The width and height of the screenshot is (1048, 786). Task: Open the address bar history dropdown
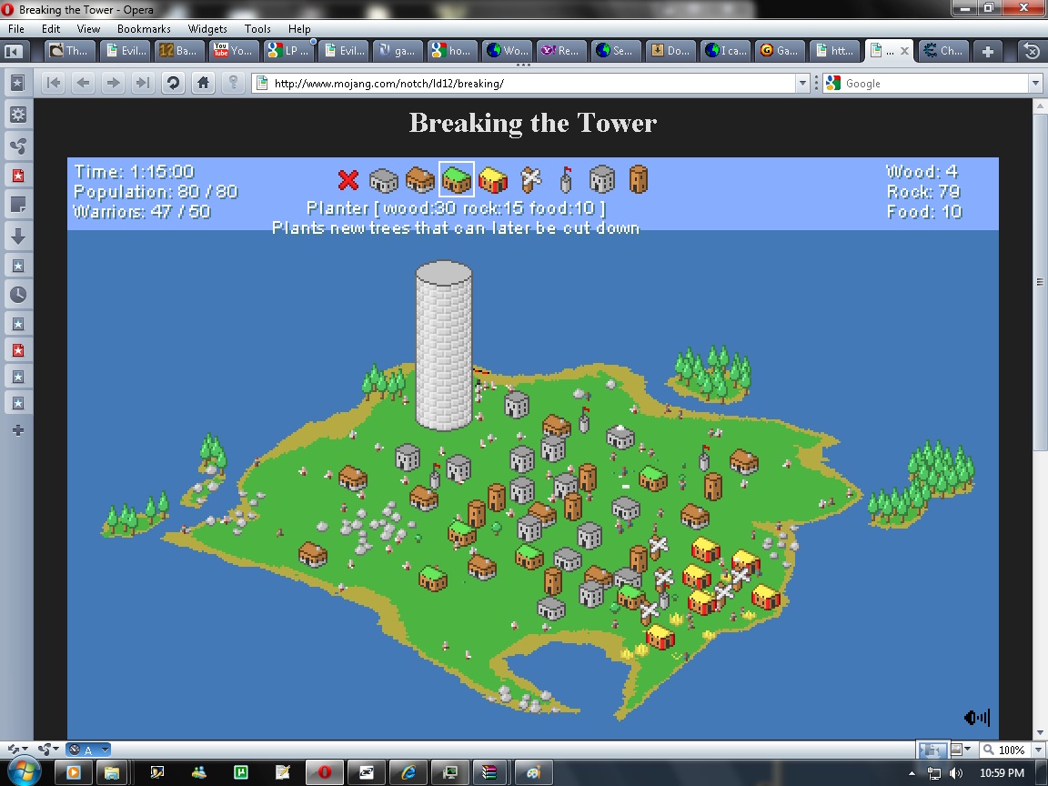pyautogui.click(x=802, y=84)
